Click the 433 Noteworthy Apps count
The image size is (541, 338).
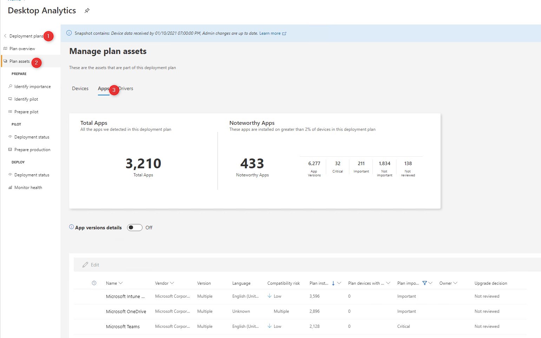(x=252, y=163)
